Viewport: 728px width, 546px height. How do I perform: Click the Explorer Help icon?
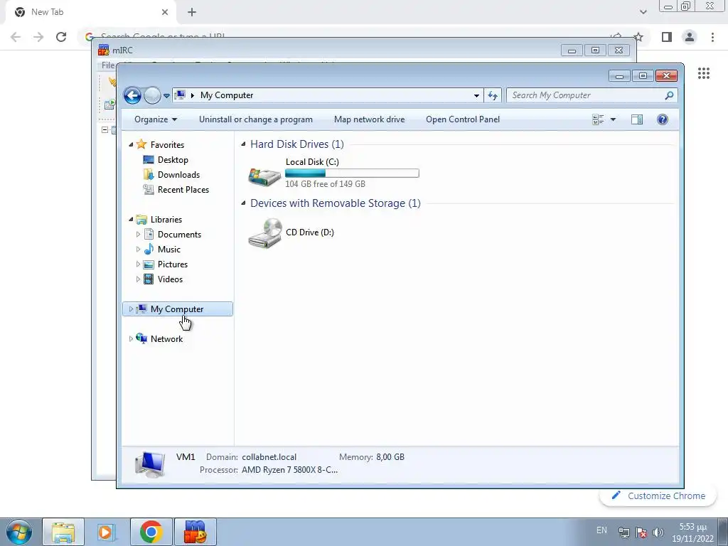(663, 119)
